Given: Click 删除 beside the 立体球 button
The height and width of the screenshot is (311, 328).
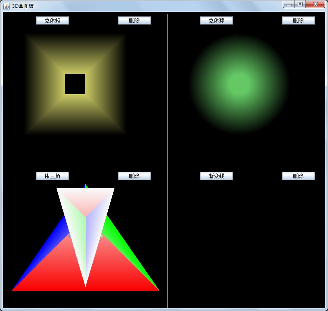Looking at the screenshot, I should [x=298, y=20].
